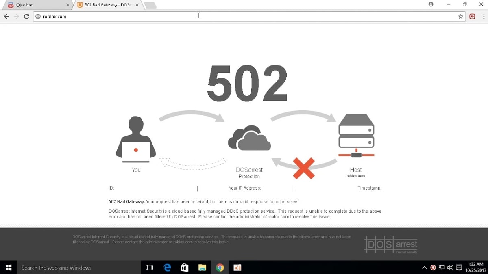Click the large 502 error heading

click(247, 83)
